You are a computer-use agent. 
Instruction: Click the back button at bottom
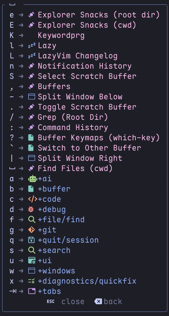pos(108,302)
